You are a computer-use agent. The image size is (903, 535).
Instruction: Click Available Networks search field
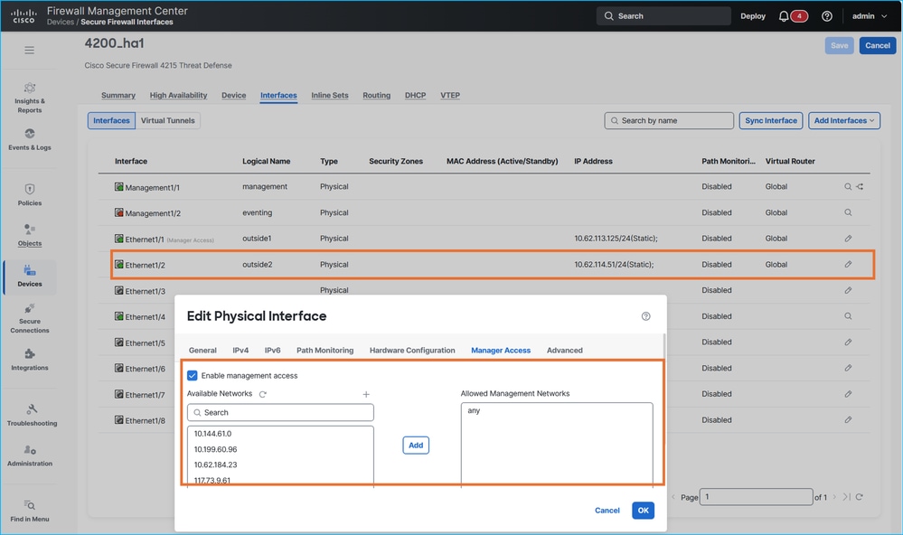280,412
